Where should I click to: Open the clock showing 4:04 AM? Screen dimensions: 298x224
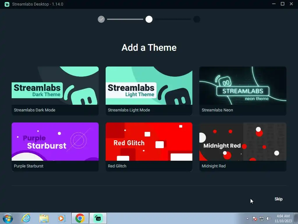283,218
